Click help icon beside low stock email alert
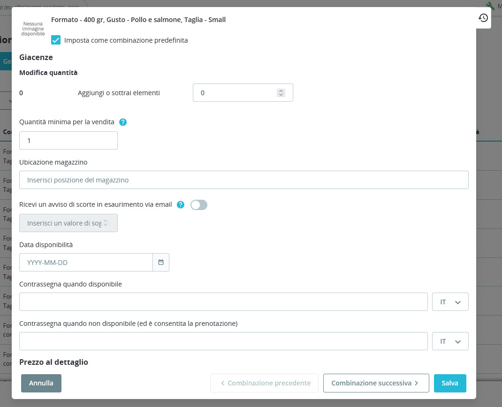The height and width of the screenshot is (407, 502). pos(181,205)
